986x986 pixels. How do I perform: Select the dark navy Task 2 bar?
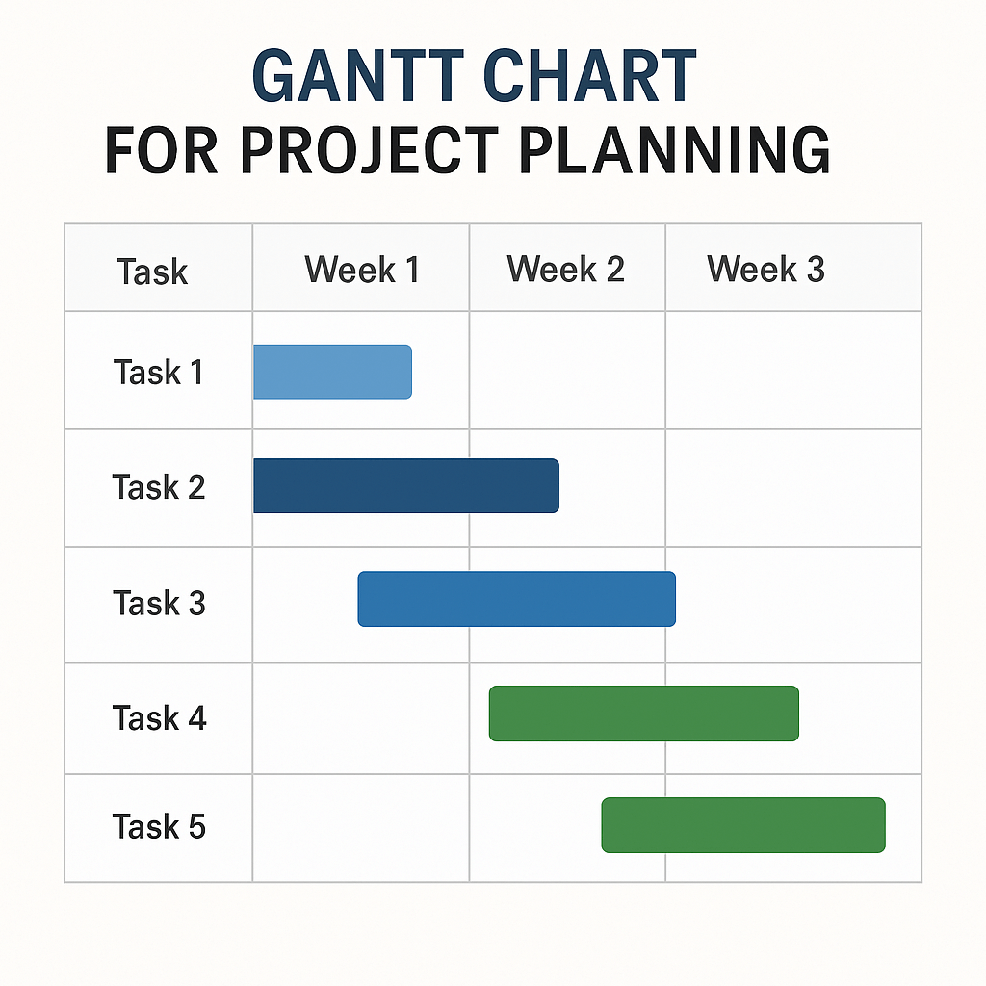406,485
